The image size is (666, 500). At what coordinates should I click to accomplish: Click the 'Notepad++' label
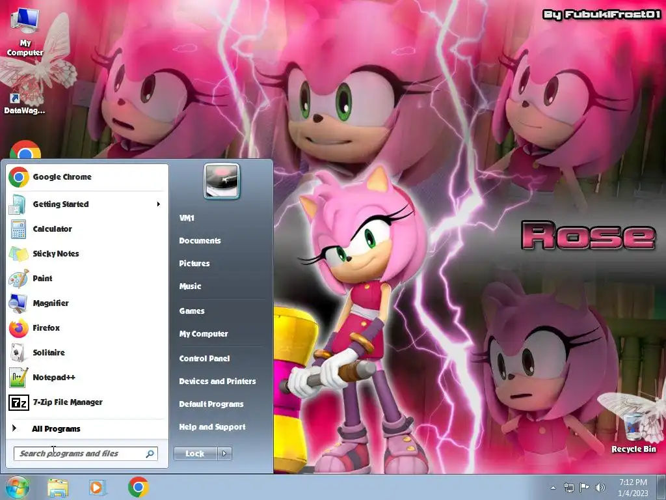tap(54, 377)
